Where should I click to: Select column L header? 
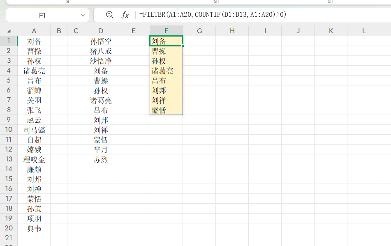click(x=364, y=31)
